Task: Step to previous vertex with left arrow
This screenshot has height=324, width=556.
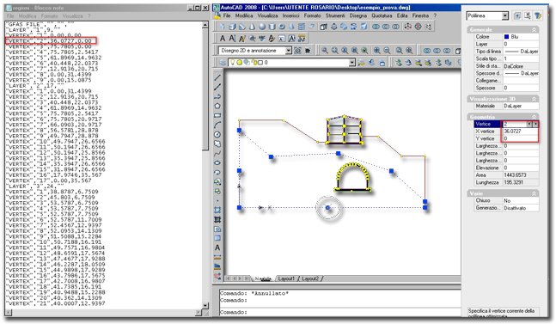Action: pos(529,124)
